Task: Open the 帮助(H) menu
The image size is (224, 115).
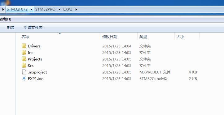Action: click(6, 19)
